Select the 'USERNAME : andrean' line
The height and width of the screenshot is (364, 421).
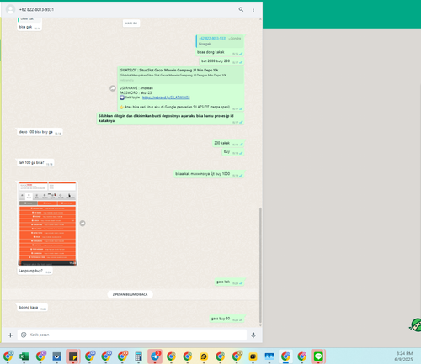[x=136, y=88]
